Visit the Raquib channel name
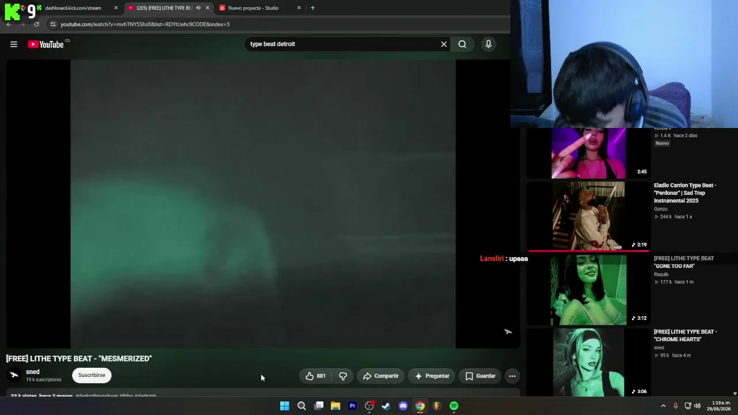738x415 pixels. point(661,274)
